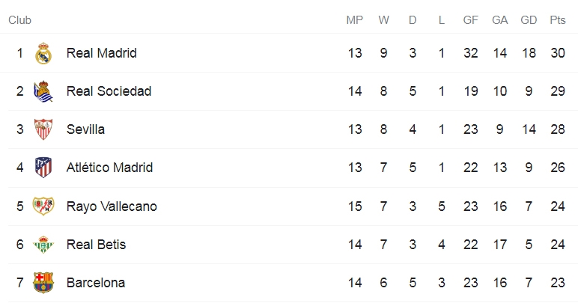Click the Rayo Vallecano club crest
The image size is (578, 303).
[x=43, y=206]
